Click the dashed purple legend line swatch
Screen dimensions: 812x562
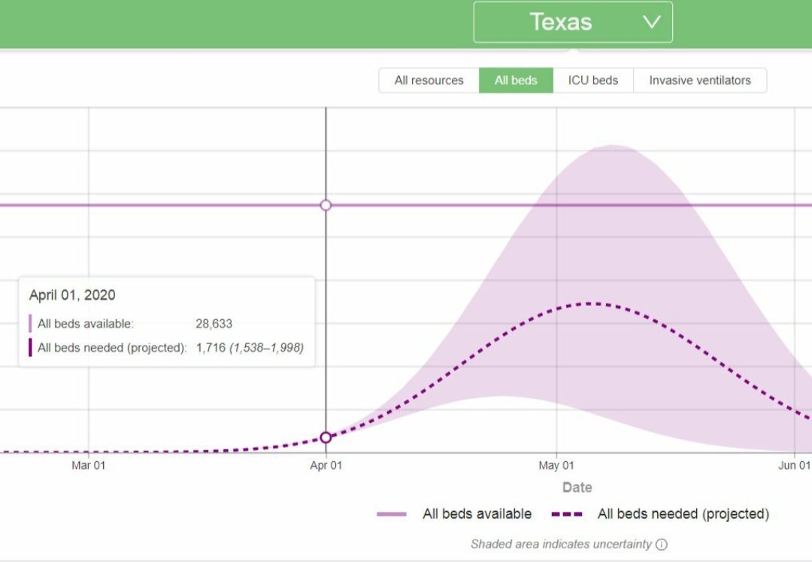567,515
